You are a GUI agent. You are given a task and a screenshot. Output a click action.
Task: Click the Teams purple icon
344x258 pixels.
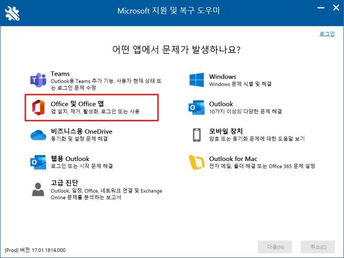click(38, 80)
